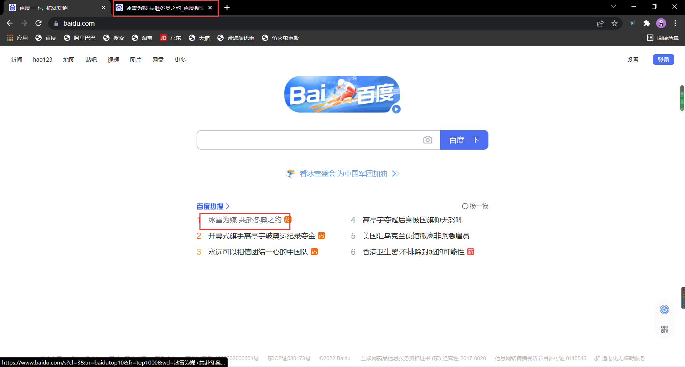This screenshot has width=685, height=367.
Task: Open 网盘 in top nav
Action: pos(158,60)
